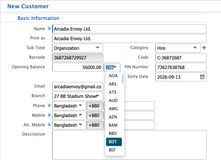Click the Alt. Mobile +880 code box
221x160 pixels.
click(95, 125)
